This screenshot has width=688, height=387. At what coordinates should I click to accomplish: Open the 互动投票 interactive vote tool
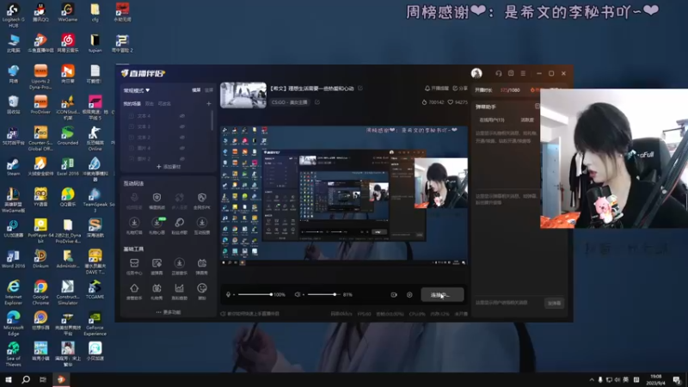point(202,225)
